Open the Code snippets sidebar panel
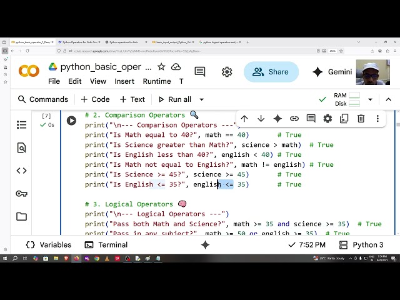Screen dimensions: 400x300 (x=21, y=171)
